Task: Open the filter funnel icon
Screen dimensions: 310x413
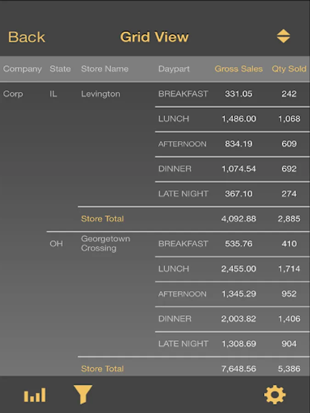Action: click(x=83, y=395)
